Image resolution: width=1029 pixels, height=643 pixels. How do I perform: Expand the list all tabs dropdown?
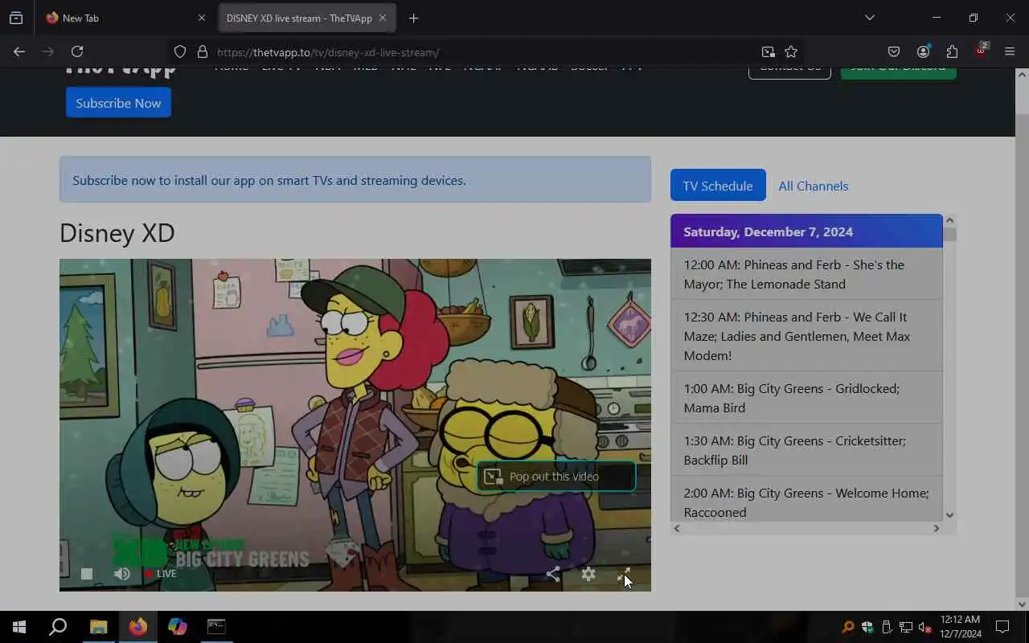tap(869, 18)
